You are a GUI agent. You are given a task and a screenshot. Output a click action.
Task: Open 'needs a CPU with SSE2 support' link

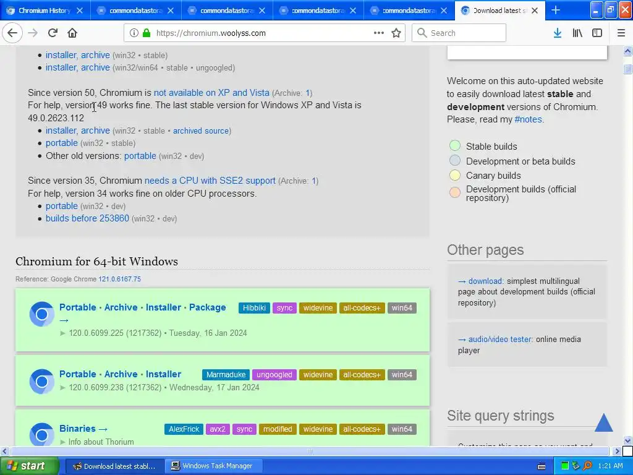point(210,181)
